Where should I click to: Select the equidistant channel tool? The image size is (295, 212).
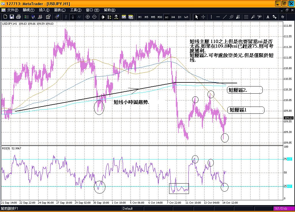(231, 17)
